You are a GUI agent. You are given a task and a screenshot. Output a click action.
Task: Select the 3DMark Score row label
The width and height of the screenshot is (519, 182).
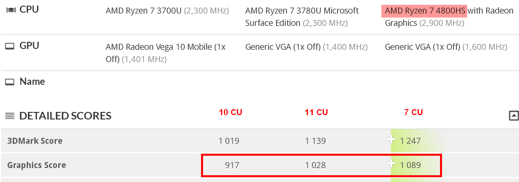click(x=35, y=141)
